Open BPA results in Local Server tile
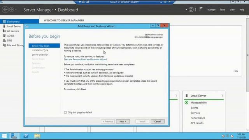Screen dimensions: 249x140 pos(197,123)
